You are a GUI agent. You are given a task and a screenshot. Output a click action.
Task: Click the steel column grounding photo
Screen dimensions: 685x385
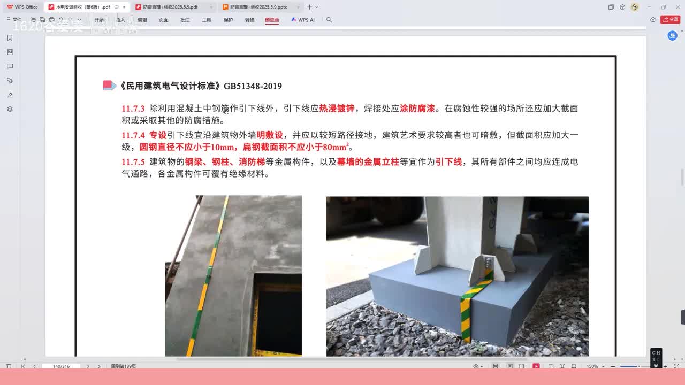tap(457, 276)
